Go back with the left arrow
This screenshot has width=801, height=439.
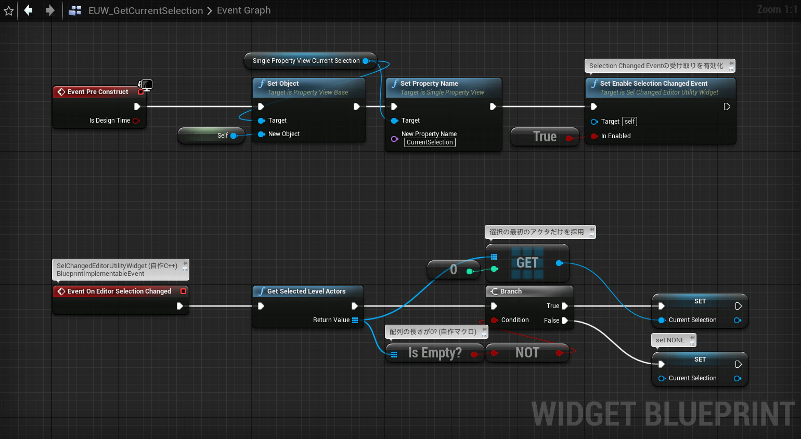29,10
